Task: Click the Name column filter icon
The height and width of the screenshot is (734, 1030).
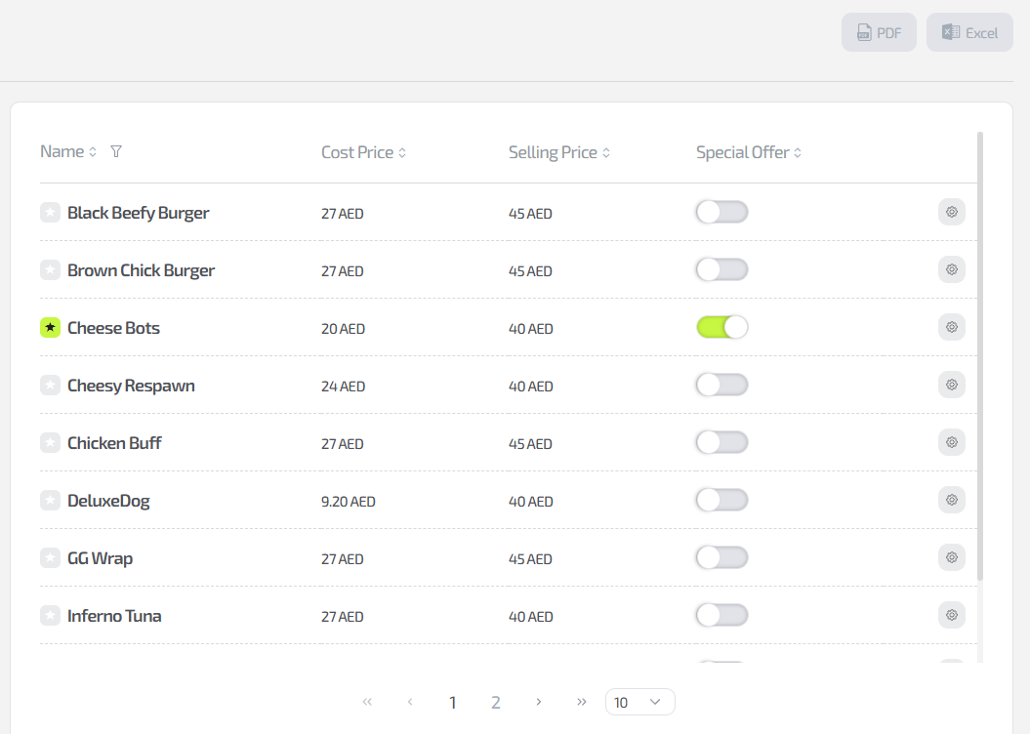Action: point(116,152)
